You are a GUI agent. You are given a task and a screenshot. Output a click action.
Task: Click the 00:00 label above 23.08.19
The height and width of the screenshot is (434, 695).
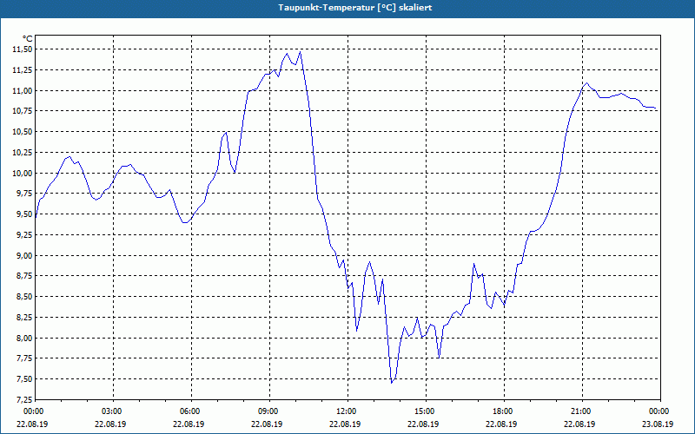(660, 411)
